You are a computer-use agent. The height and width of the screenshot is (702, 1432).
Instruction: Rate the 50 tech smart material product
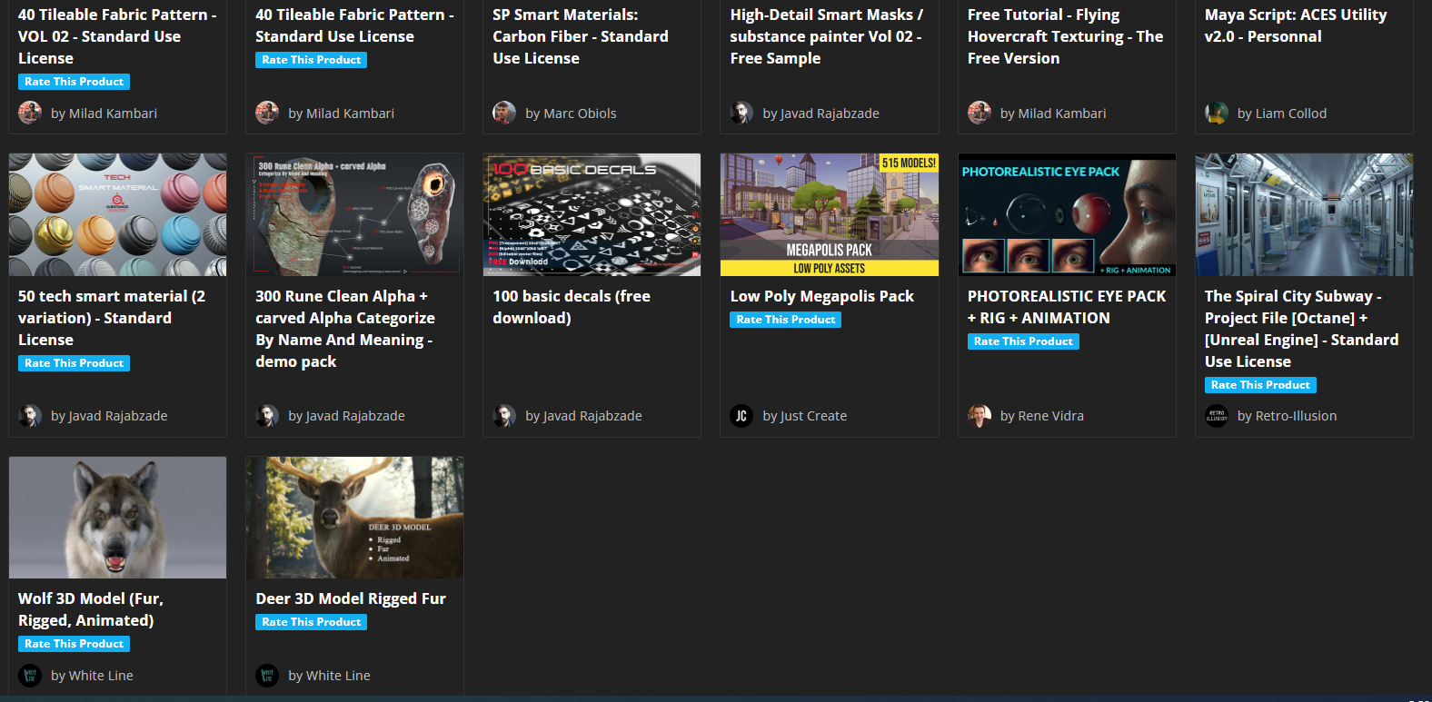(74, 363)
